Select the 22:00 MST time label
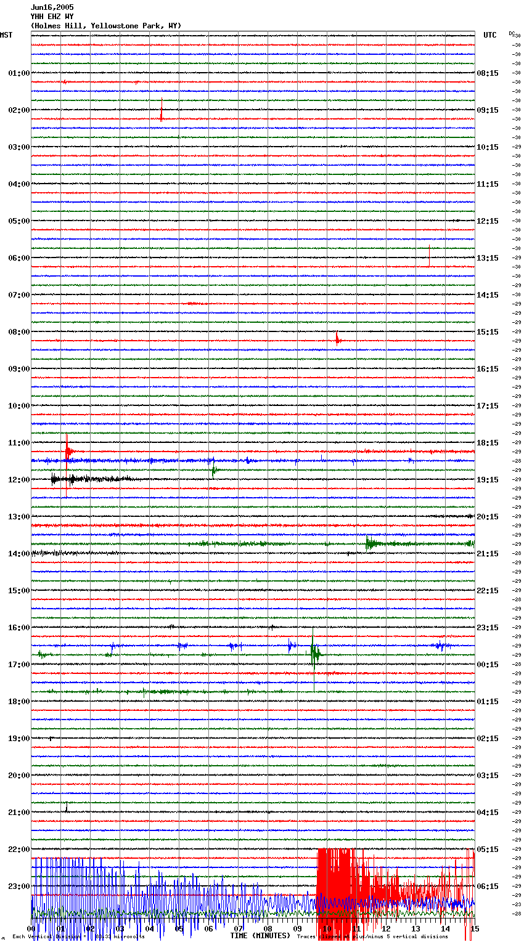This screenshot has width=524, height=945. coord(19,850)
